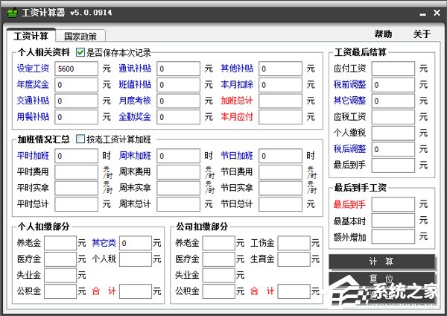Image resolution: width=447 pixels, height=316 pixels.
Task: Switch to the 国家政策 tab
Action: point(83,36)
